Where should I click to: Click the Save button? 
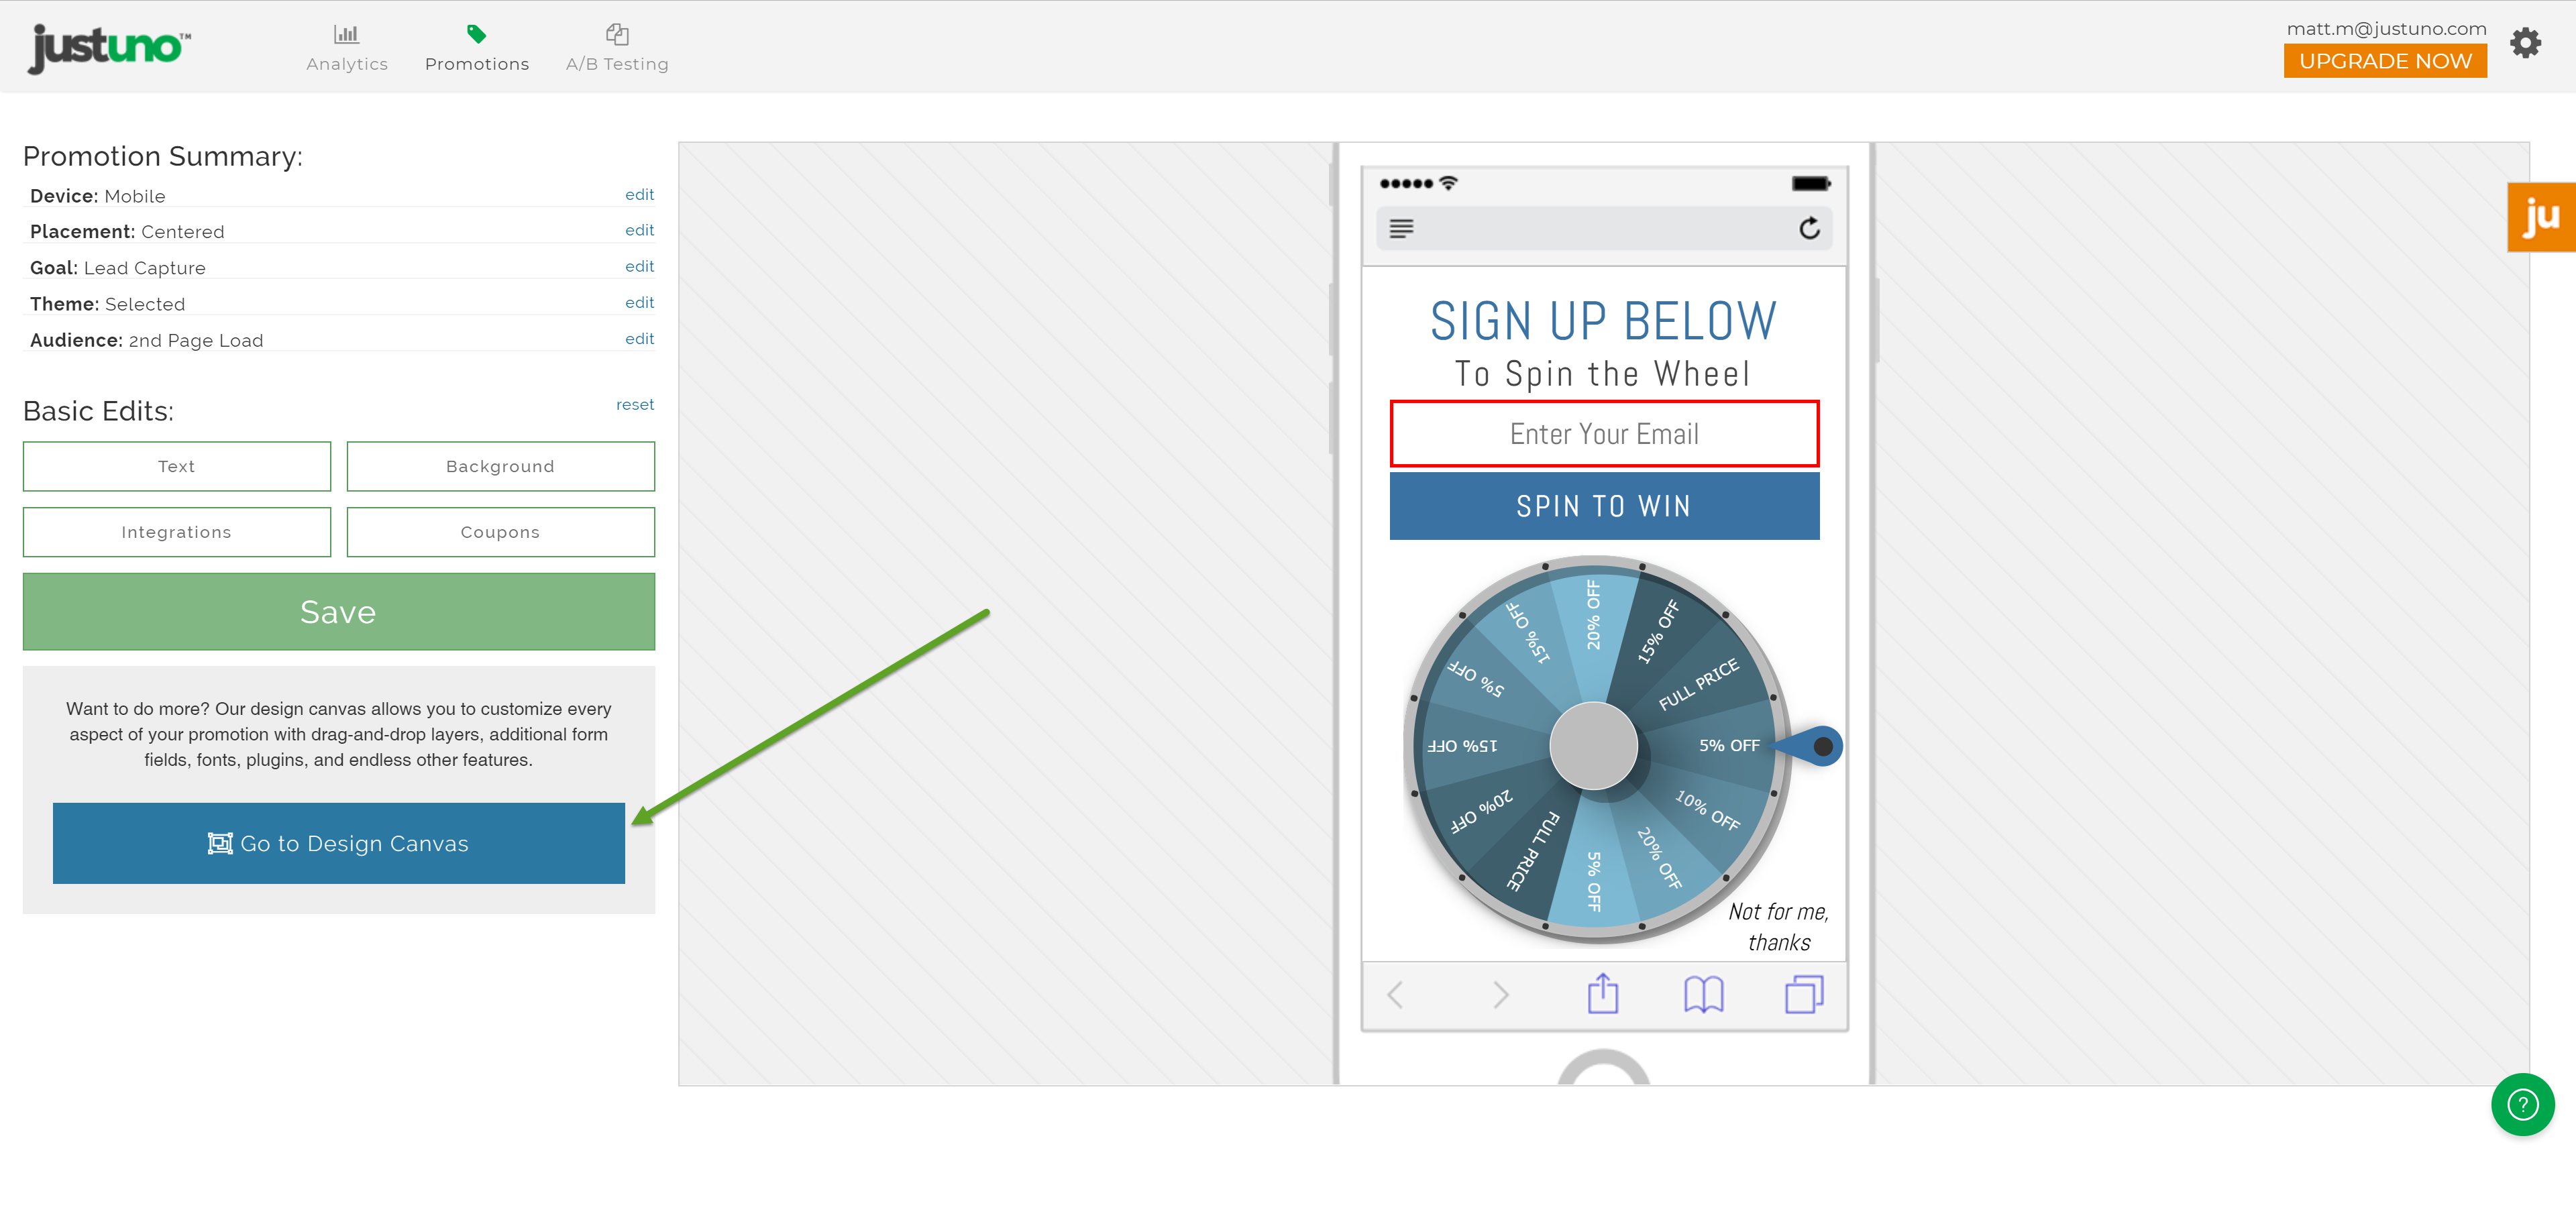tap(337, 611)
